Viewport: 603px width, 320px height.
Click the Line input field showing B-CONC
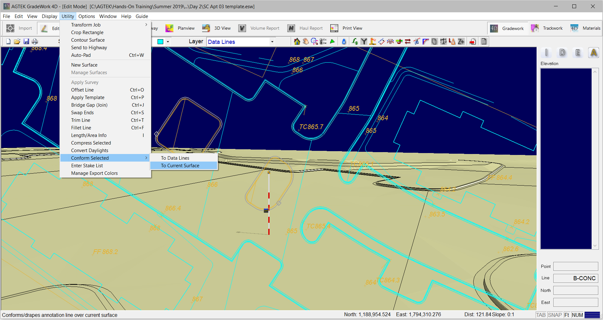click(575, 278)
